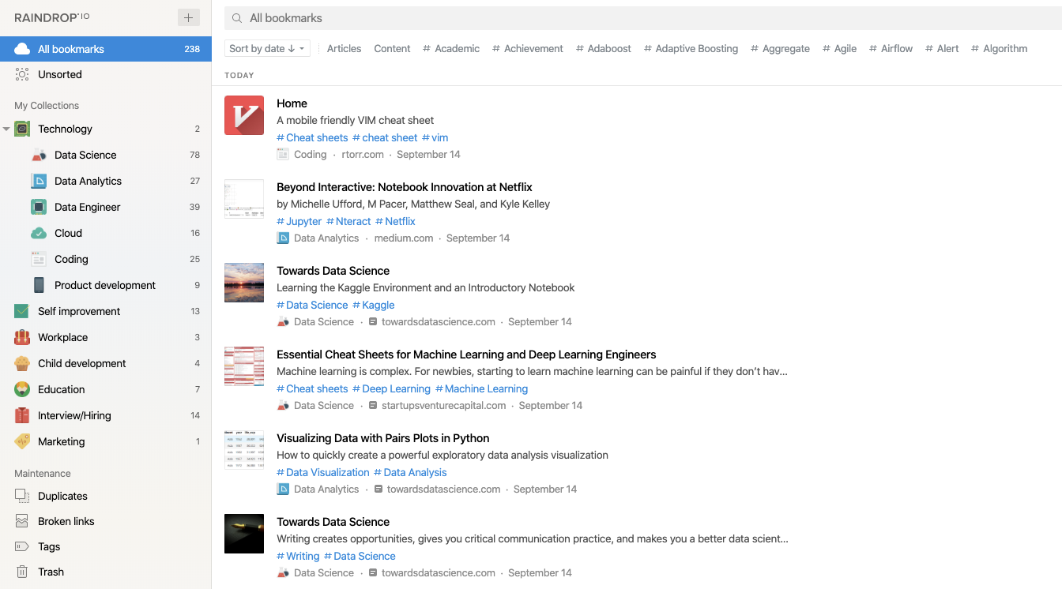Click the Child development muffin icon
The width and height of the screenshot is (1062, 589).
[22, 363]
